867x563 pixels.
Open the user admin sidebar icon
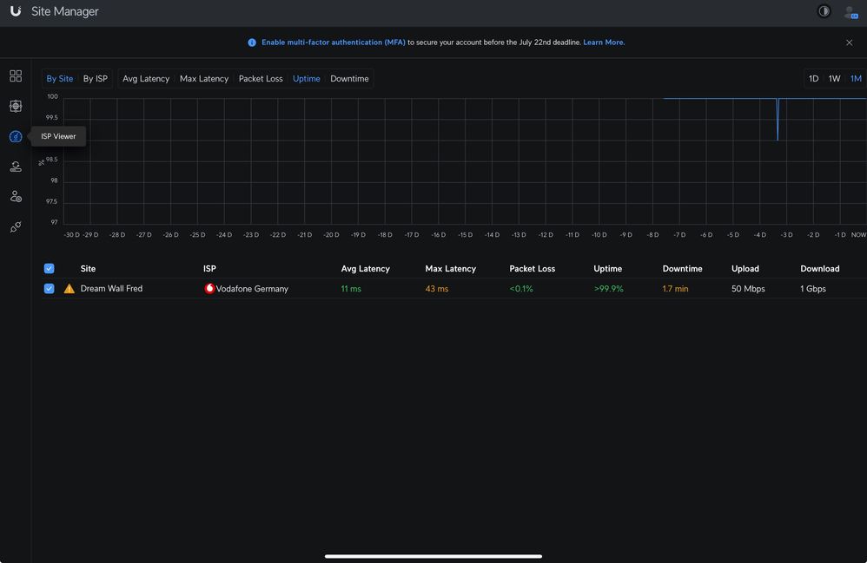[x=16, y=197]
